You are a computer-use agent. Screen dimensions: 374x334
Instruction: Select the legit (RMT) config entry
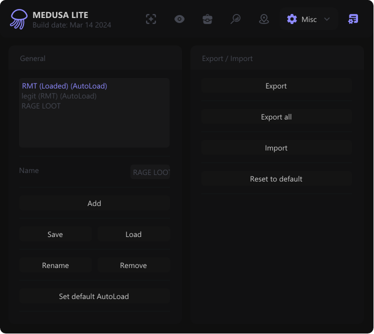point(59,96)
